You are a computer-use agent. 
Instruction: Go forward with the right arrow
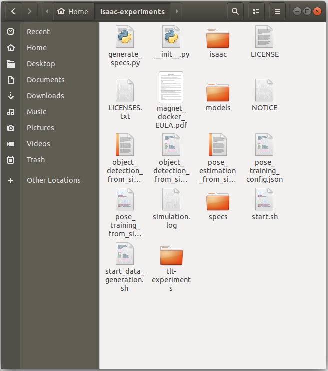click(30, 11)
